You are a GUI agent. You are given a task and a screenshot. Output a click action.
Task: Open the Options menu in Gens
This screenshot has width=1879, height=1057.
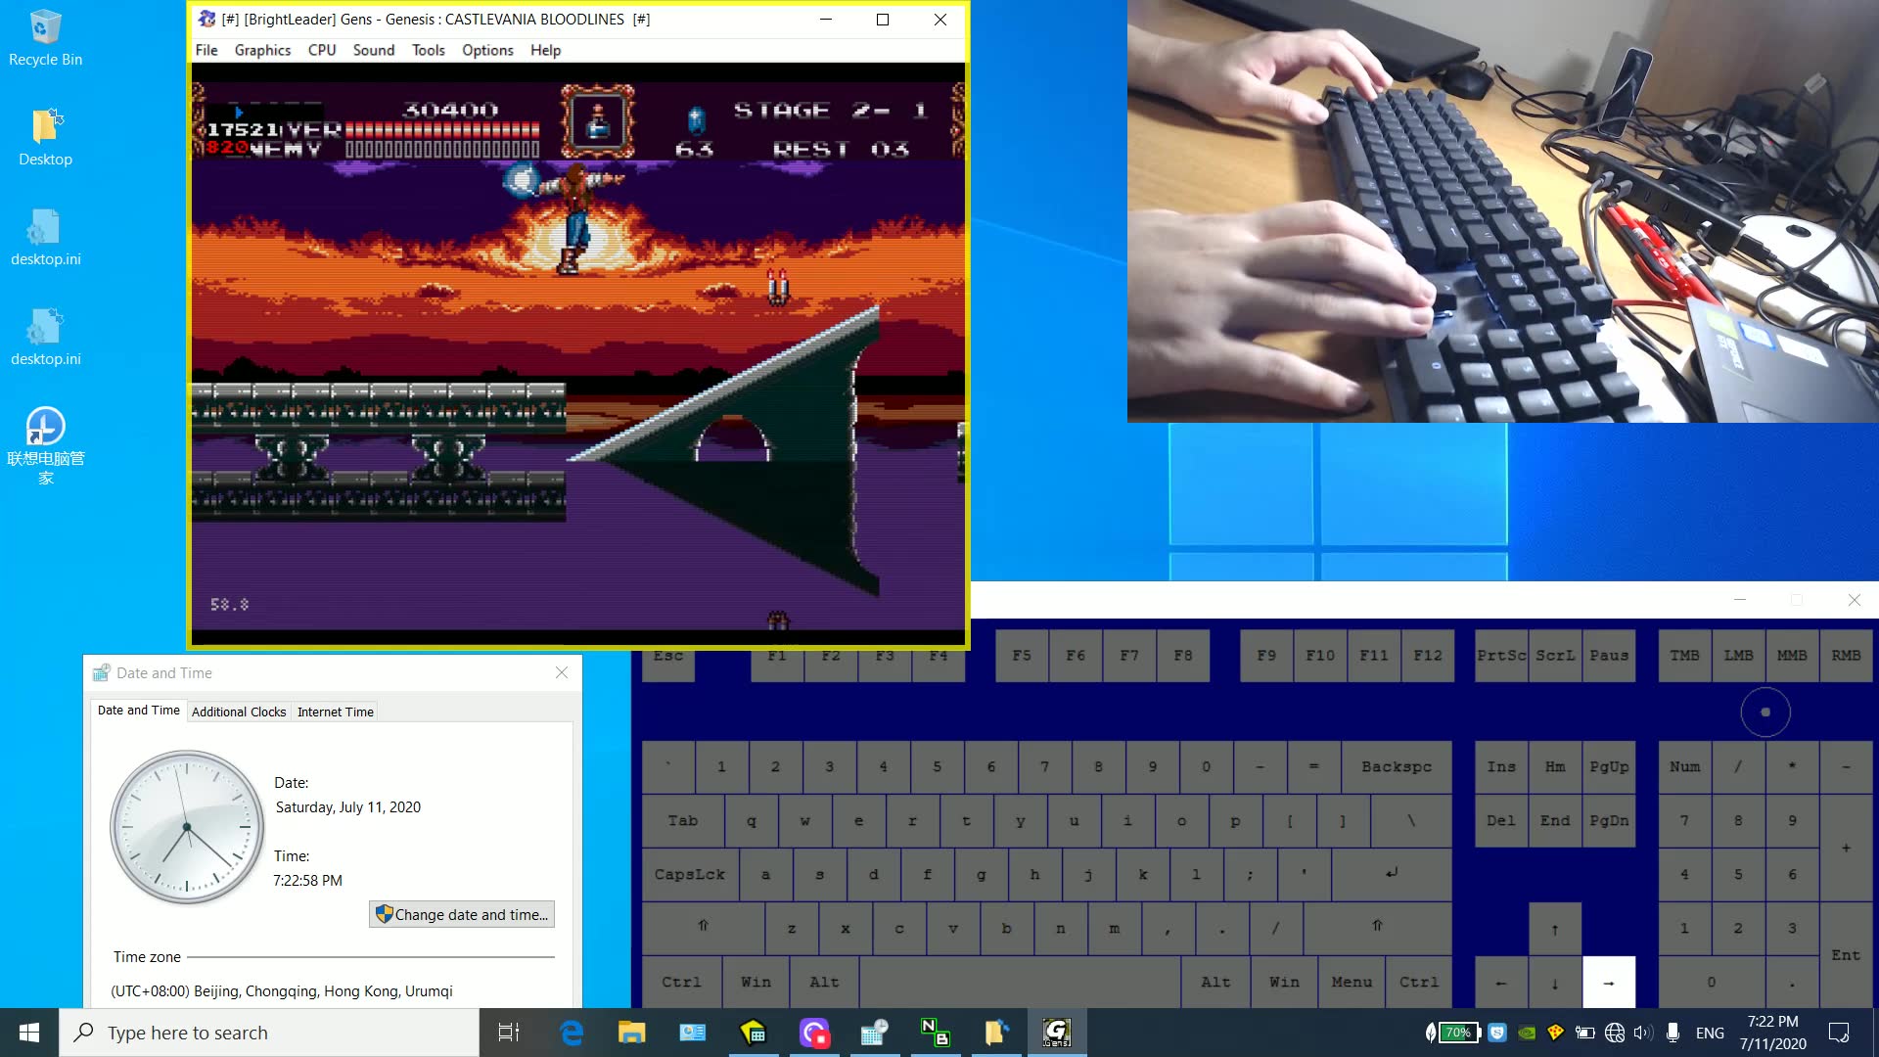pos(487,50)
